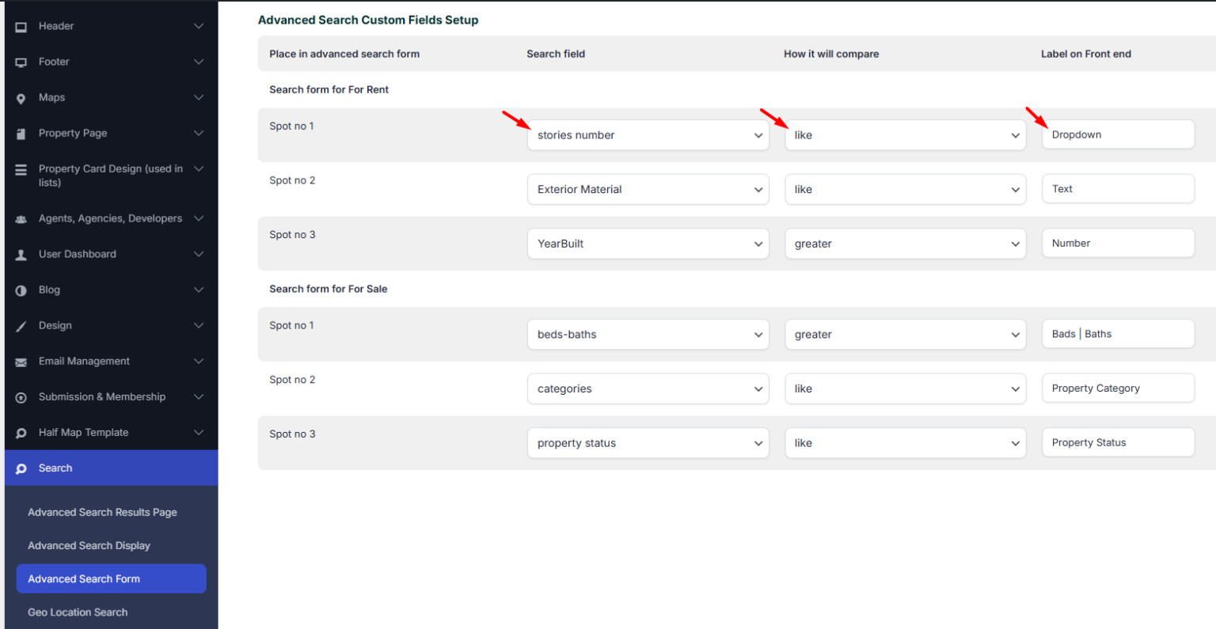The height and width of the screenshot is (629, 1216).
Task: Open the 'YearBuilt' search field dropdown
Action: (648, 244)
